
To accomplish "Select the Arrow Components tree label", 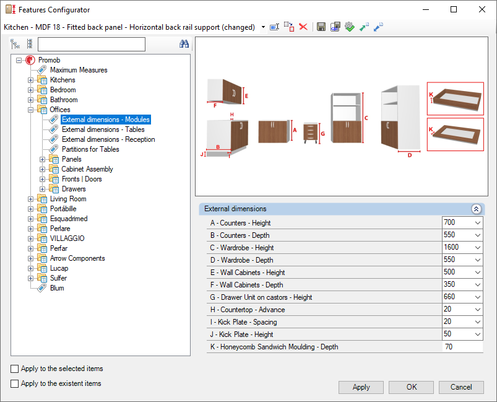I will (77, 258).
